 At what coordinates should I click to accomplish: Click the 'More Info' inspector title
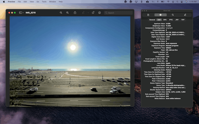tap(167, 11)
